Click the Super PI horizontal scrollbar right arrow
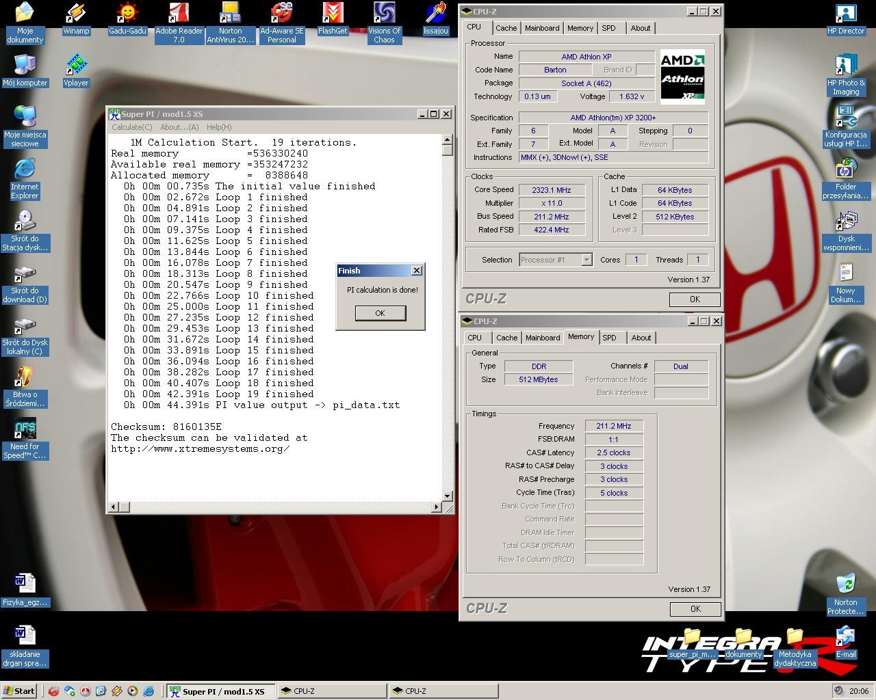This screenshot has width=876, height=700. (437, 507)
